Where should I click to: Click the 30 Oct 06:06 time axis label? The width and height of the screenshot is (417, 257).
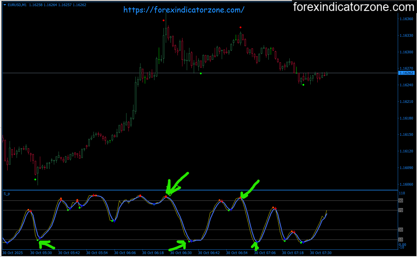coord(125,253)
